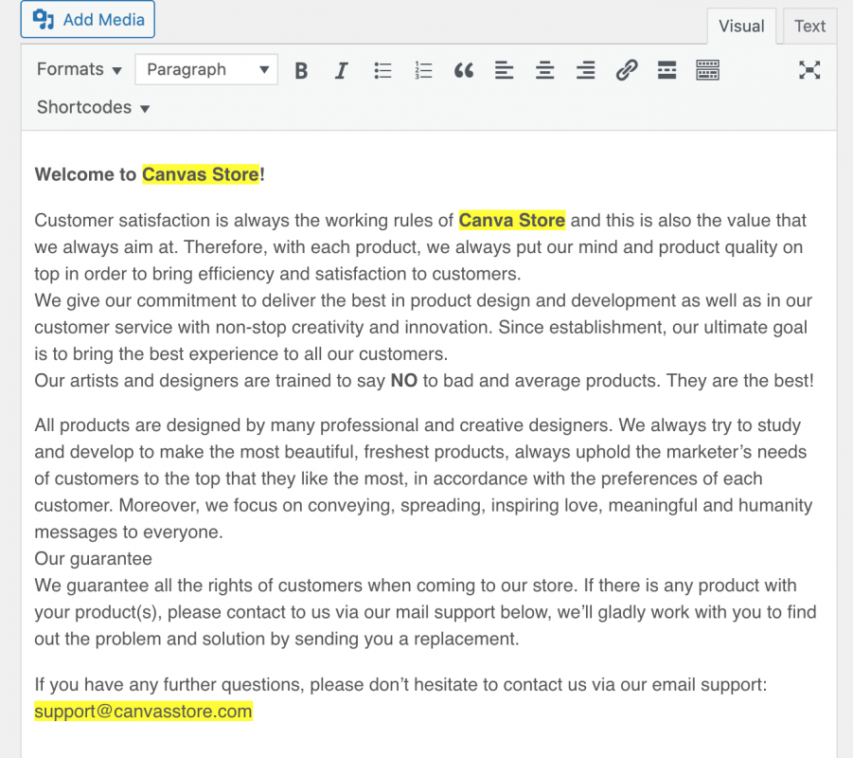The width and height of the screenshot is (853, 758).
Task: Open the Formats dropdown
Action: 79,70
